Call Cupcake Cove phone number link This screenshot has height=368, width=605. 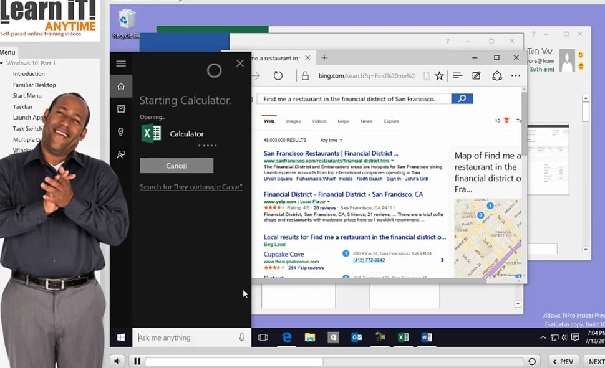point(369,260)
